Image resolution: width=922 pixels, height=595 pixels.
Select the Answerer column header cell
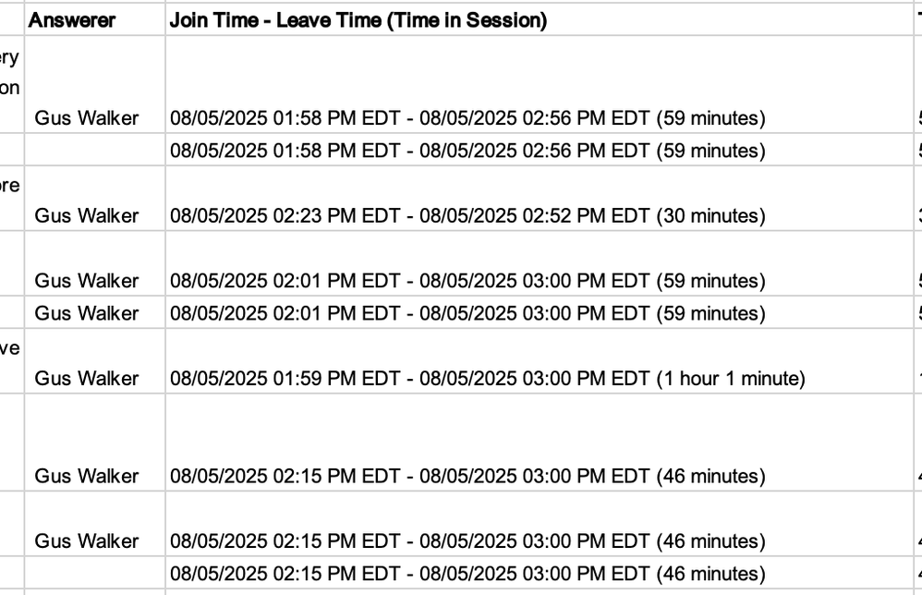pos(94,19)
